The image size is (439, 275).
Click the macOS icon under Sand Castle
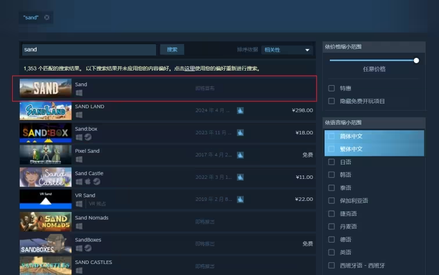pos(88,181)
